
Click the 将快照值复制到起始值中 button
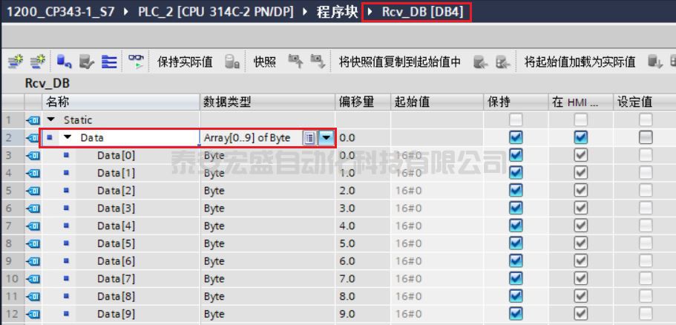click(x=400, y=62)
